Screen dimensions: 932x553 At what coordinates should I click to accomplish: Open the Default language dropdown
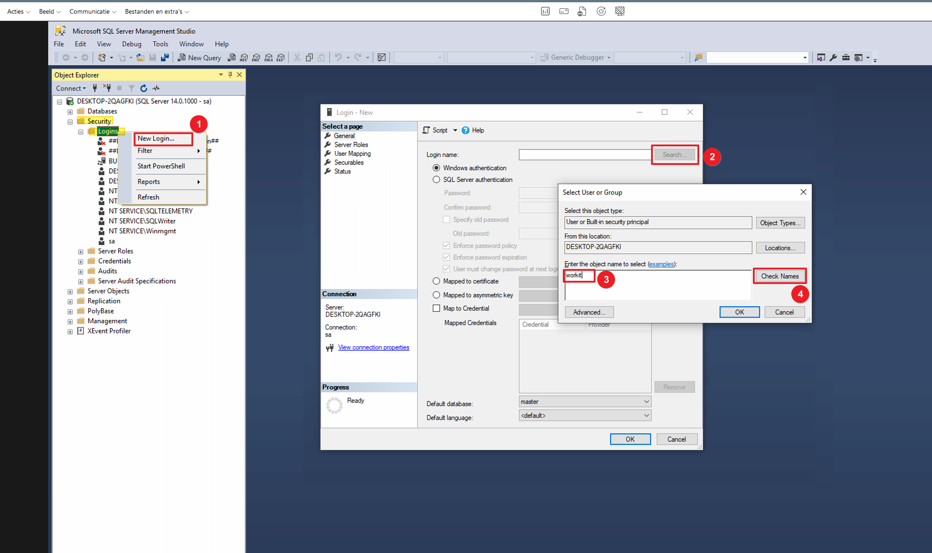585,415
